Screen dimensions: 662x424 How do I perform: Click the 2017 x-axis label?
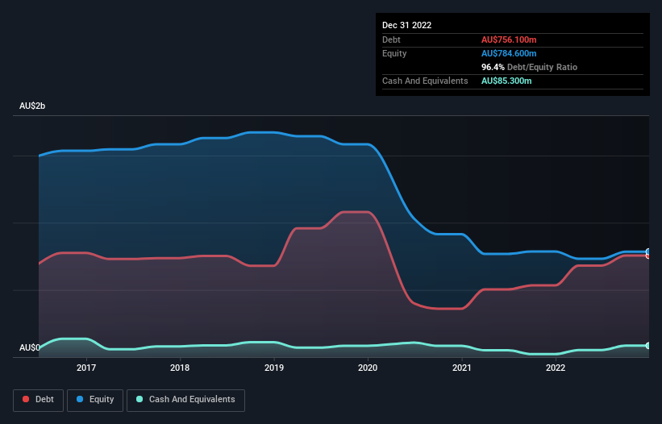click(x=86, y=368)
